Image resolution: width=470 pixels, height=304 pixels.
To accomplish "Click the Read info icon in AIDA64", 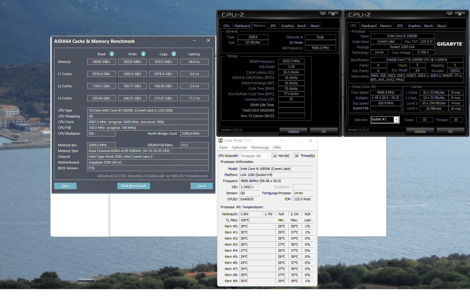I will point(112,54).
